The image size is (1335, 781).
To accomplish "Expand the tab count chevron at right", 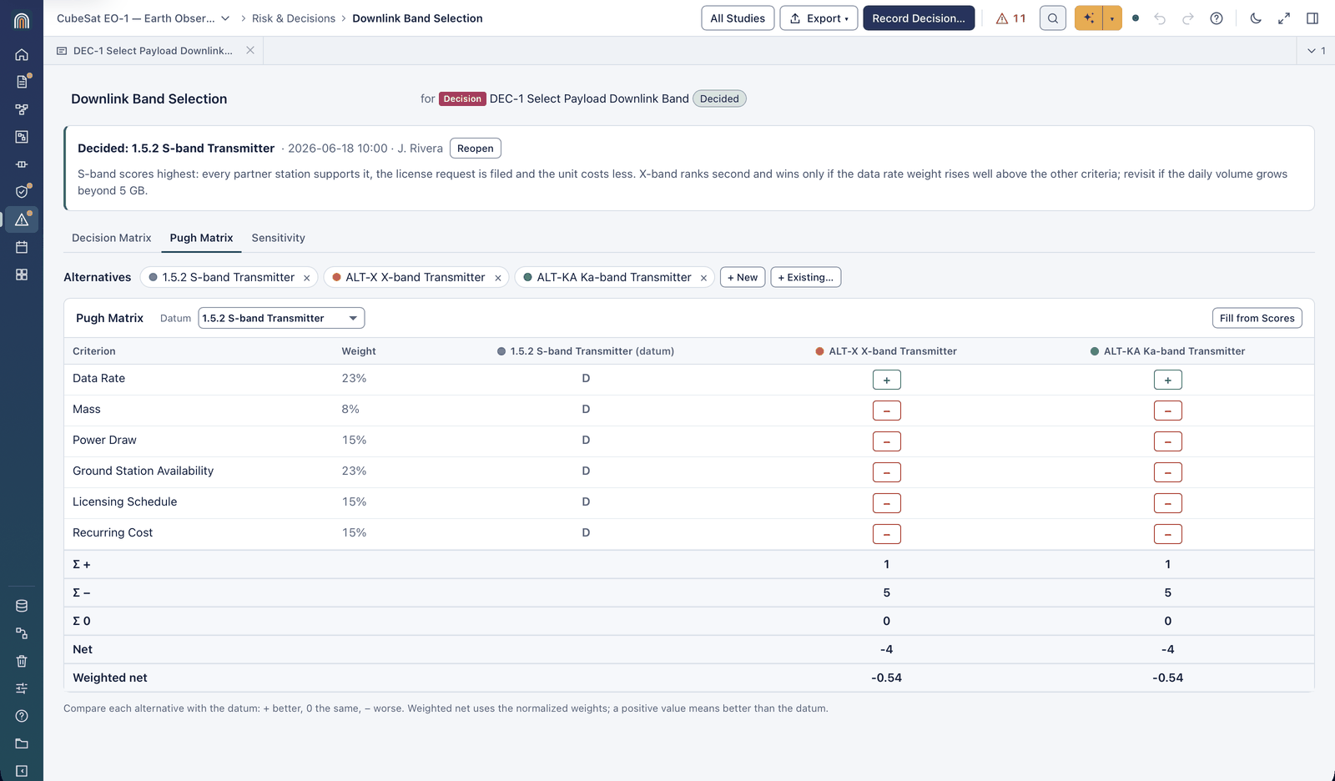I will coord(1317,51).
